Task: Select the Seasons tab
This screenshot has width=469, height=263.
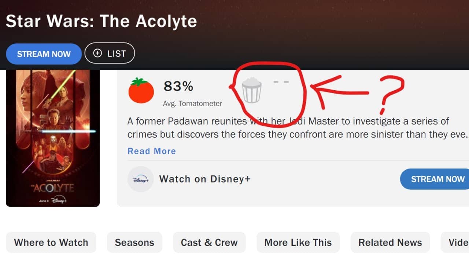Action: (134, 243)
